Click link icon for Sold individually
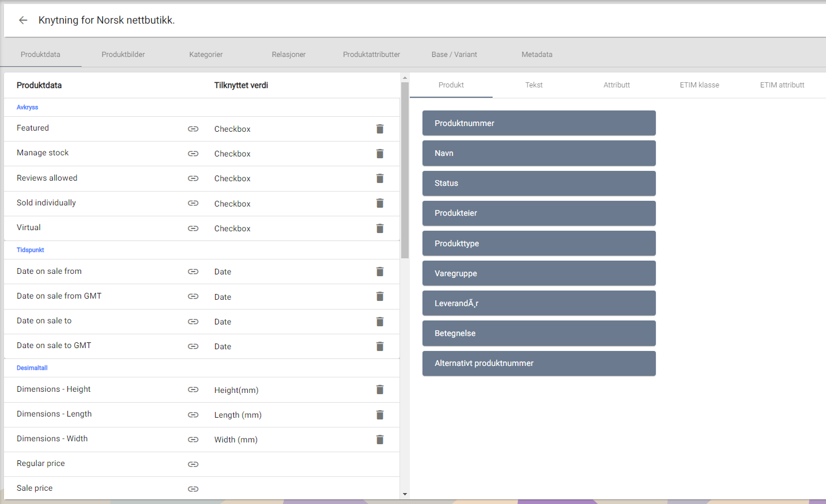This screenshot has height=504, width=826. (193, 203)
